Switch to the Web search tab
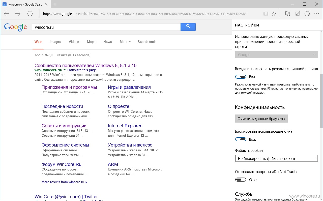The image size is (323, 201). (x=38, y=42)
